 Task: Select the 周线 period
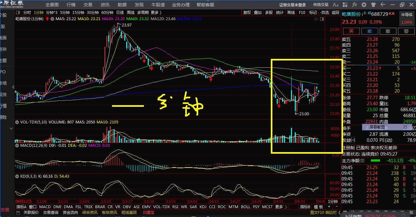click(x=131, y=13)
